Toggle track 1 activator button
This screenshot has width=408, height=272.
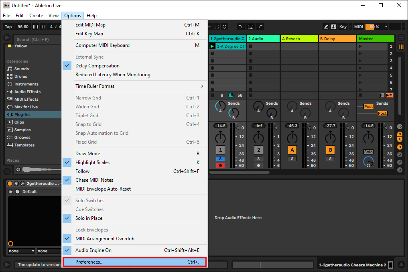tap(220, 150)
